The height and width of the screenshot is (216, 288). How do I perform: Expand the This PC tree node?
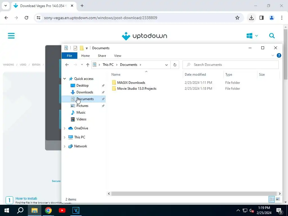(x=65, y=137)
